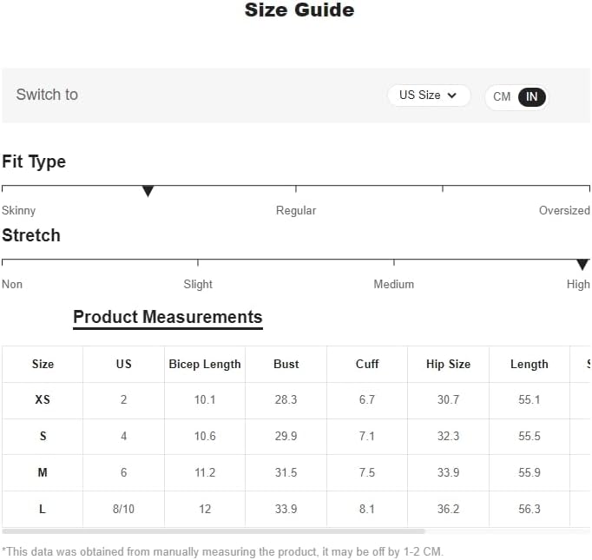Select the L size row label
The width and height of the screenshot is (592, 560).
43,509
